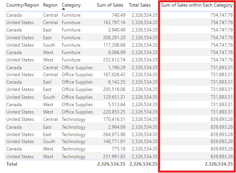This screenshot has width=236, height=173.
Task: Select first Office Supplies category cell
Action: point(77,68)
